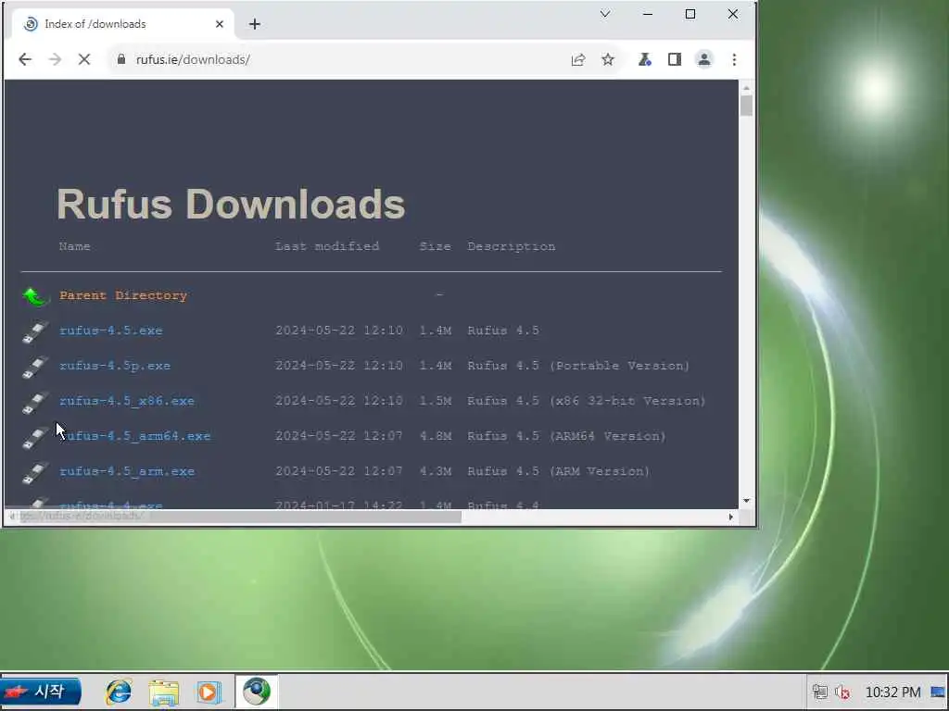Click the 4.3M size value
This screenshot has width=949, height=711.
coord(436,471)
